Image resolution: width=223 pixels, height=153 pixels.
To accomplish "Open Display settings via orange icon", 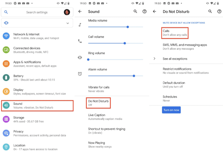I will click(6, 91).
